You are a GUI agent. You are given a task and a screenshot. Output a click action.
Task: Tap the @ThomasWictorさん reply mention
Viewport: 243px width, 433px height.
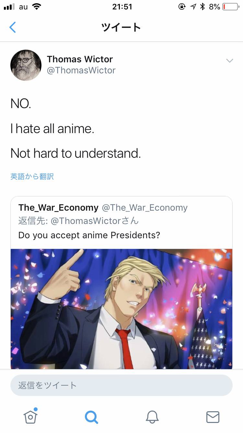click(95, 221)
